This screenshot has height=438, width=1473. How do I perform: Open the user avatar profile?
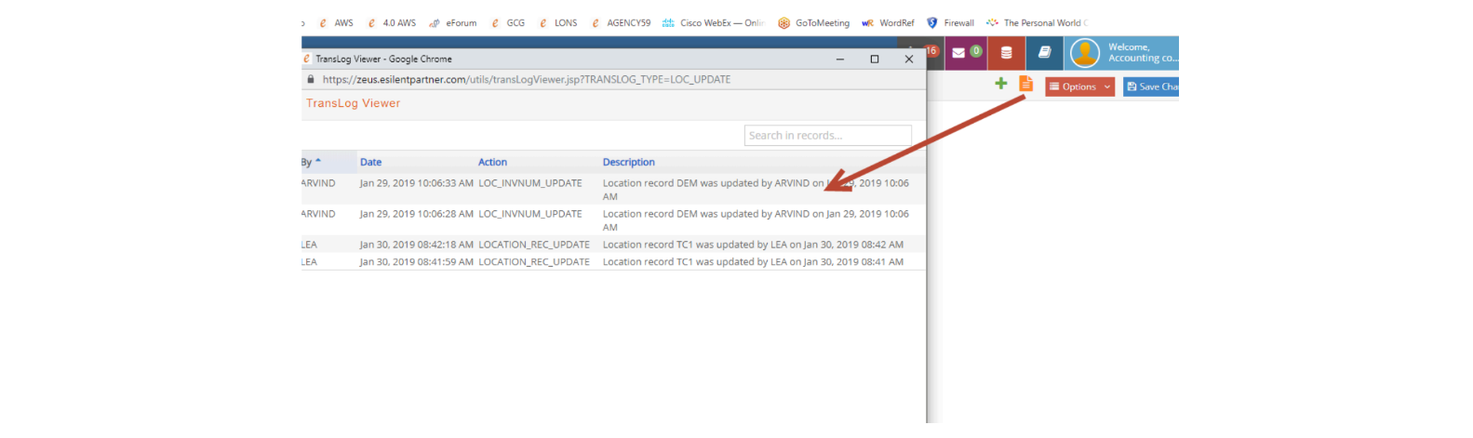pos(1085,53)
